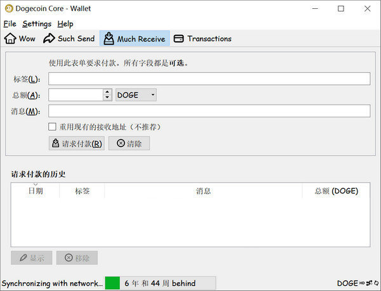
Task: Click the sync spinner status icon
Action: click(x=377, y=283)
